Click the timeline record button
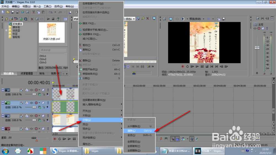 click(x=55, y=139)
